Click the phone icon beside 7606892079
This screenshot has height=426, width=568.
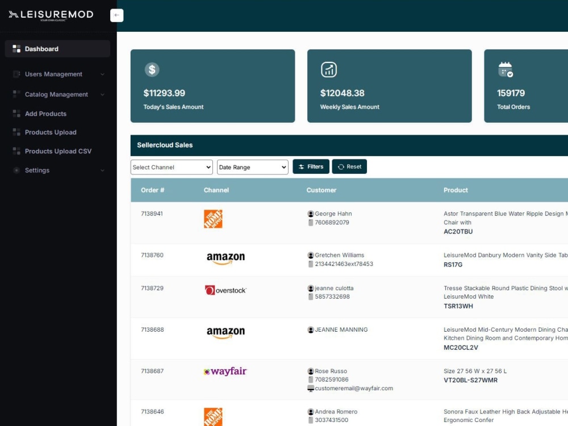pyautogui.click(x=311, y=223)
